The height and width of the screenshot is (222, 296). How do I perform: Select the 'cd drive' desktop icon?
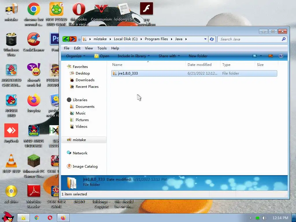11,194
